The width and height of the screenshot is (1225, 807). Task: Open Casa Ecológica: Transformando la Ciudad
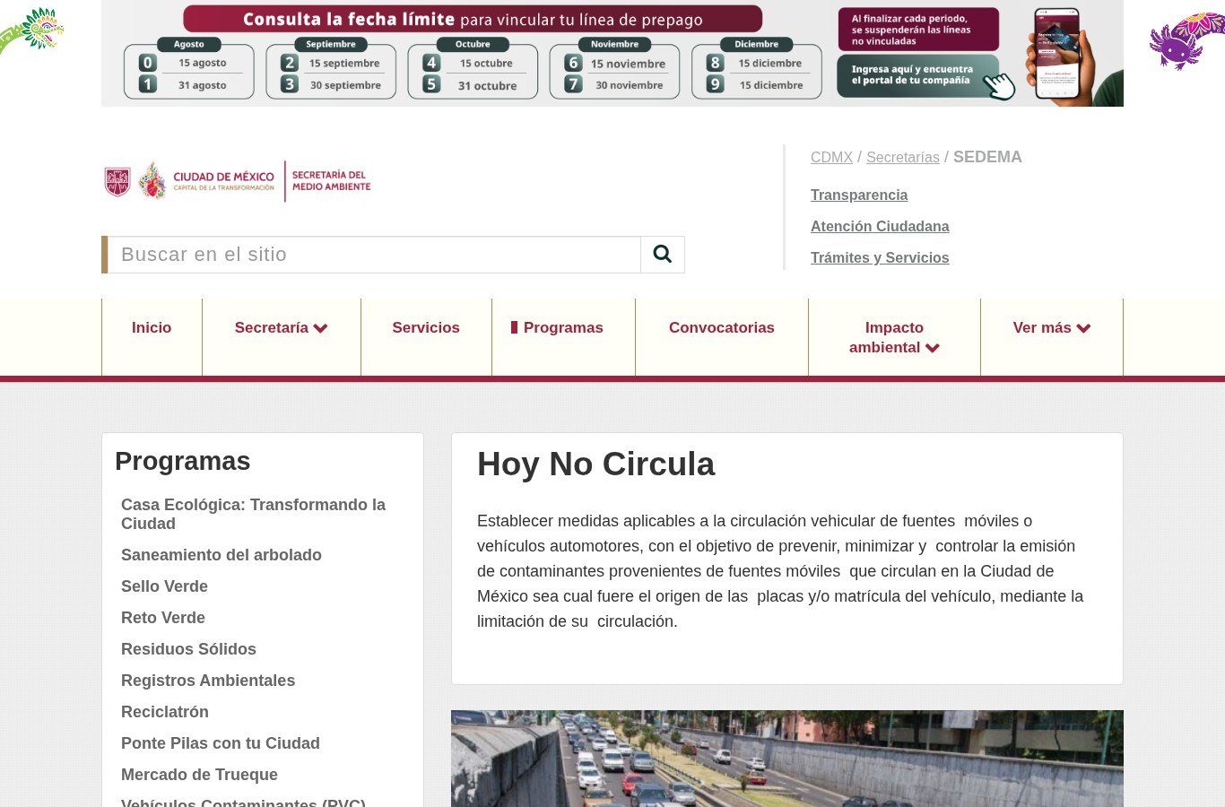253,514
